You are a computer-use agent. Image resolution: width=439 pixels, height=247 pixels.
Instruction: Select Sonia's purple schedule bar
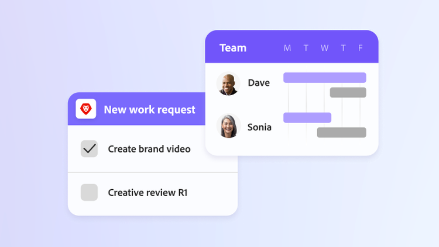coord(307,117)
